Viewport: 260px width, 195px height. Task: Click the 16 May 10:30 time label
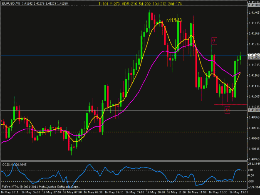click(x=156, y=193)
